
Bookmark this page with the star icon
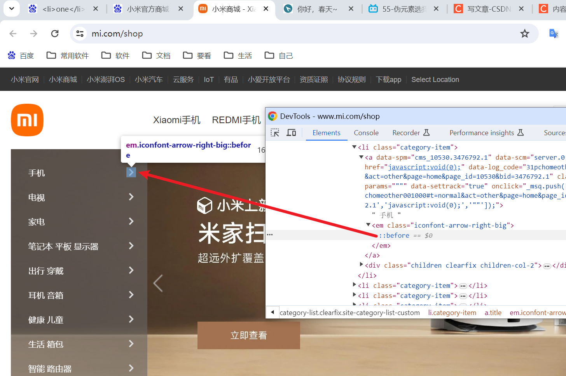tap(525, 34)
